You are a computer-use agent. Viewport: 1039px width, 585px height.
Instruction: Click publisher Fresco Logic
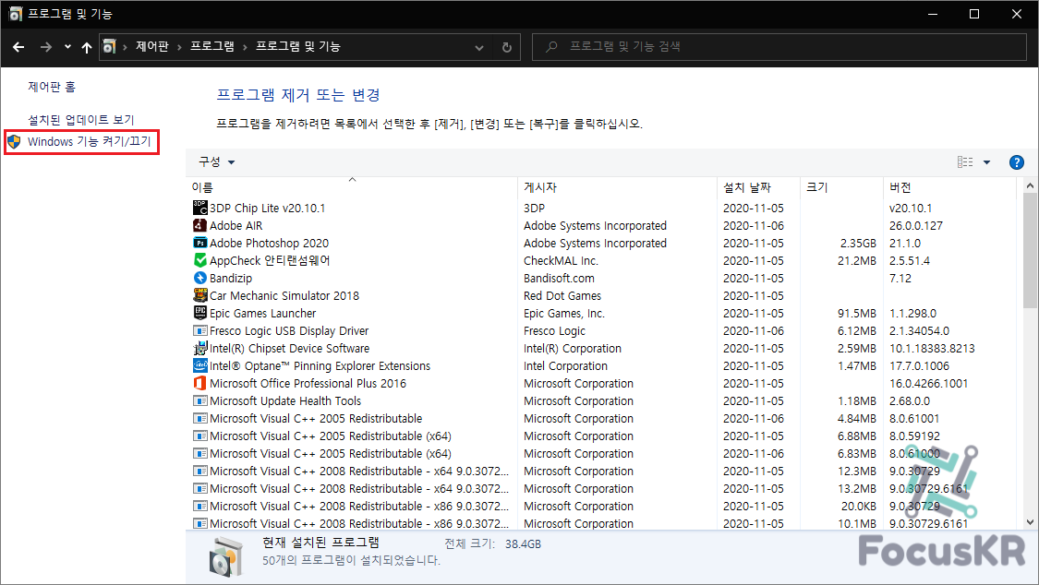(x=555, y=331)
